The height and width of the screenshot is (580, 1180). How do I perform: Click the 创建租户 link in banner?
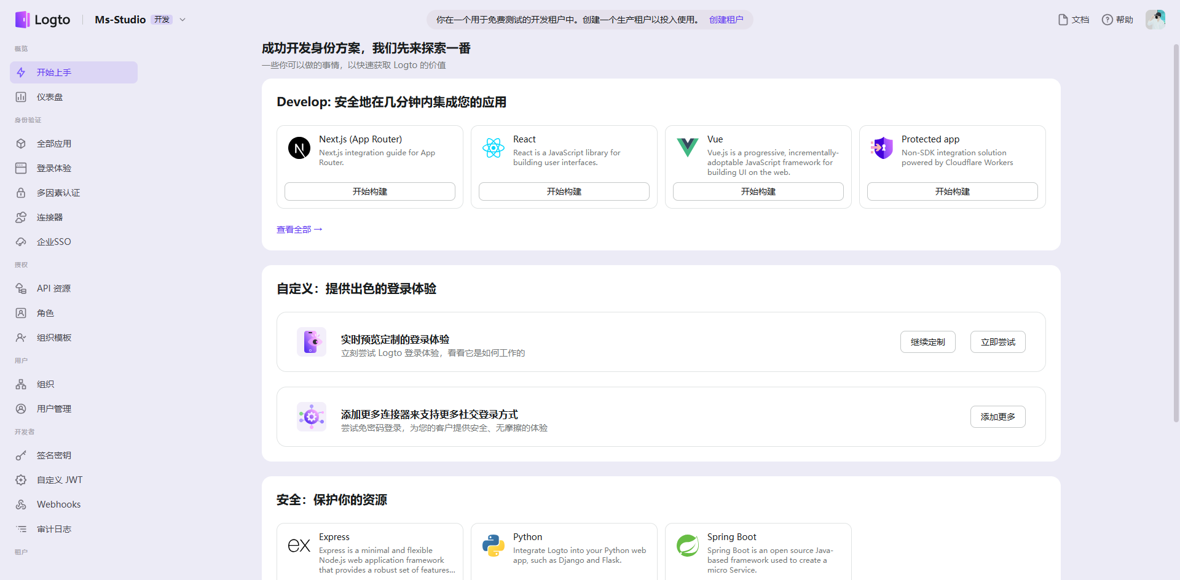point(726,20)
